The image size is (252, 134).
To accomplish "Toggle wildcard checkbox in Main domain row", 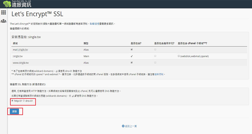I will pos(155,56).
